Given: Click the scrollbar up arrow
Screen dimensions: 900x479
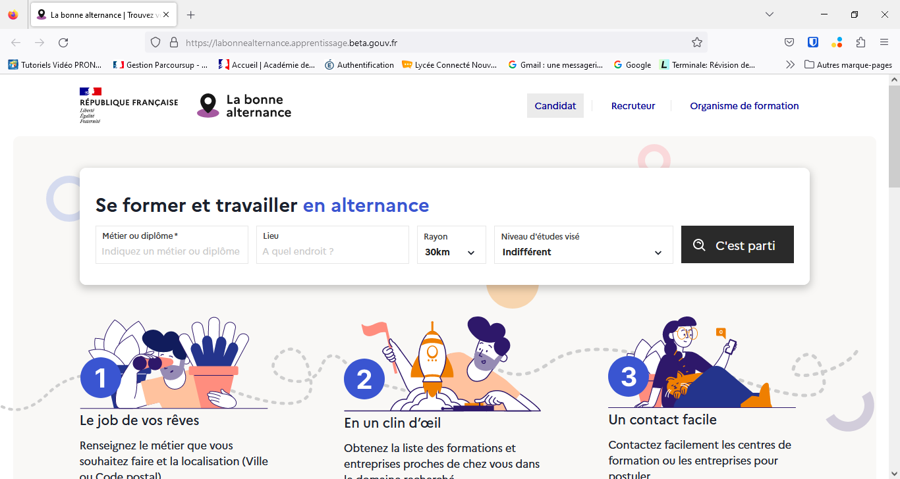Looking at the screenshot, I should point(894,80).
